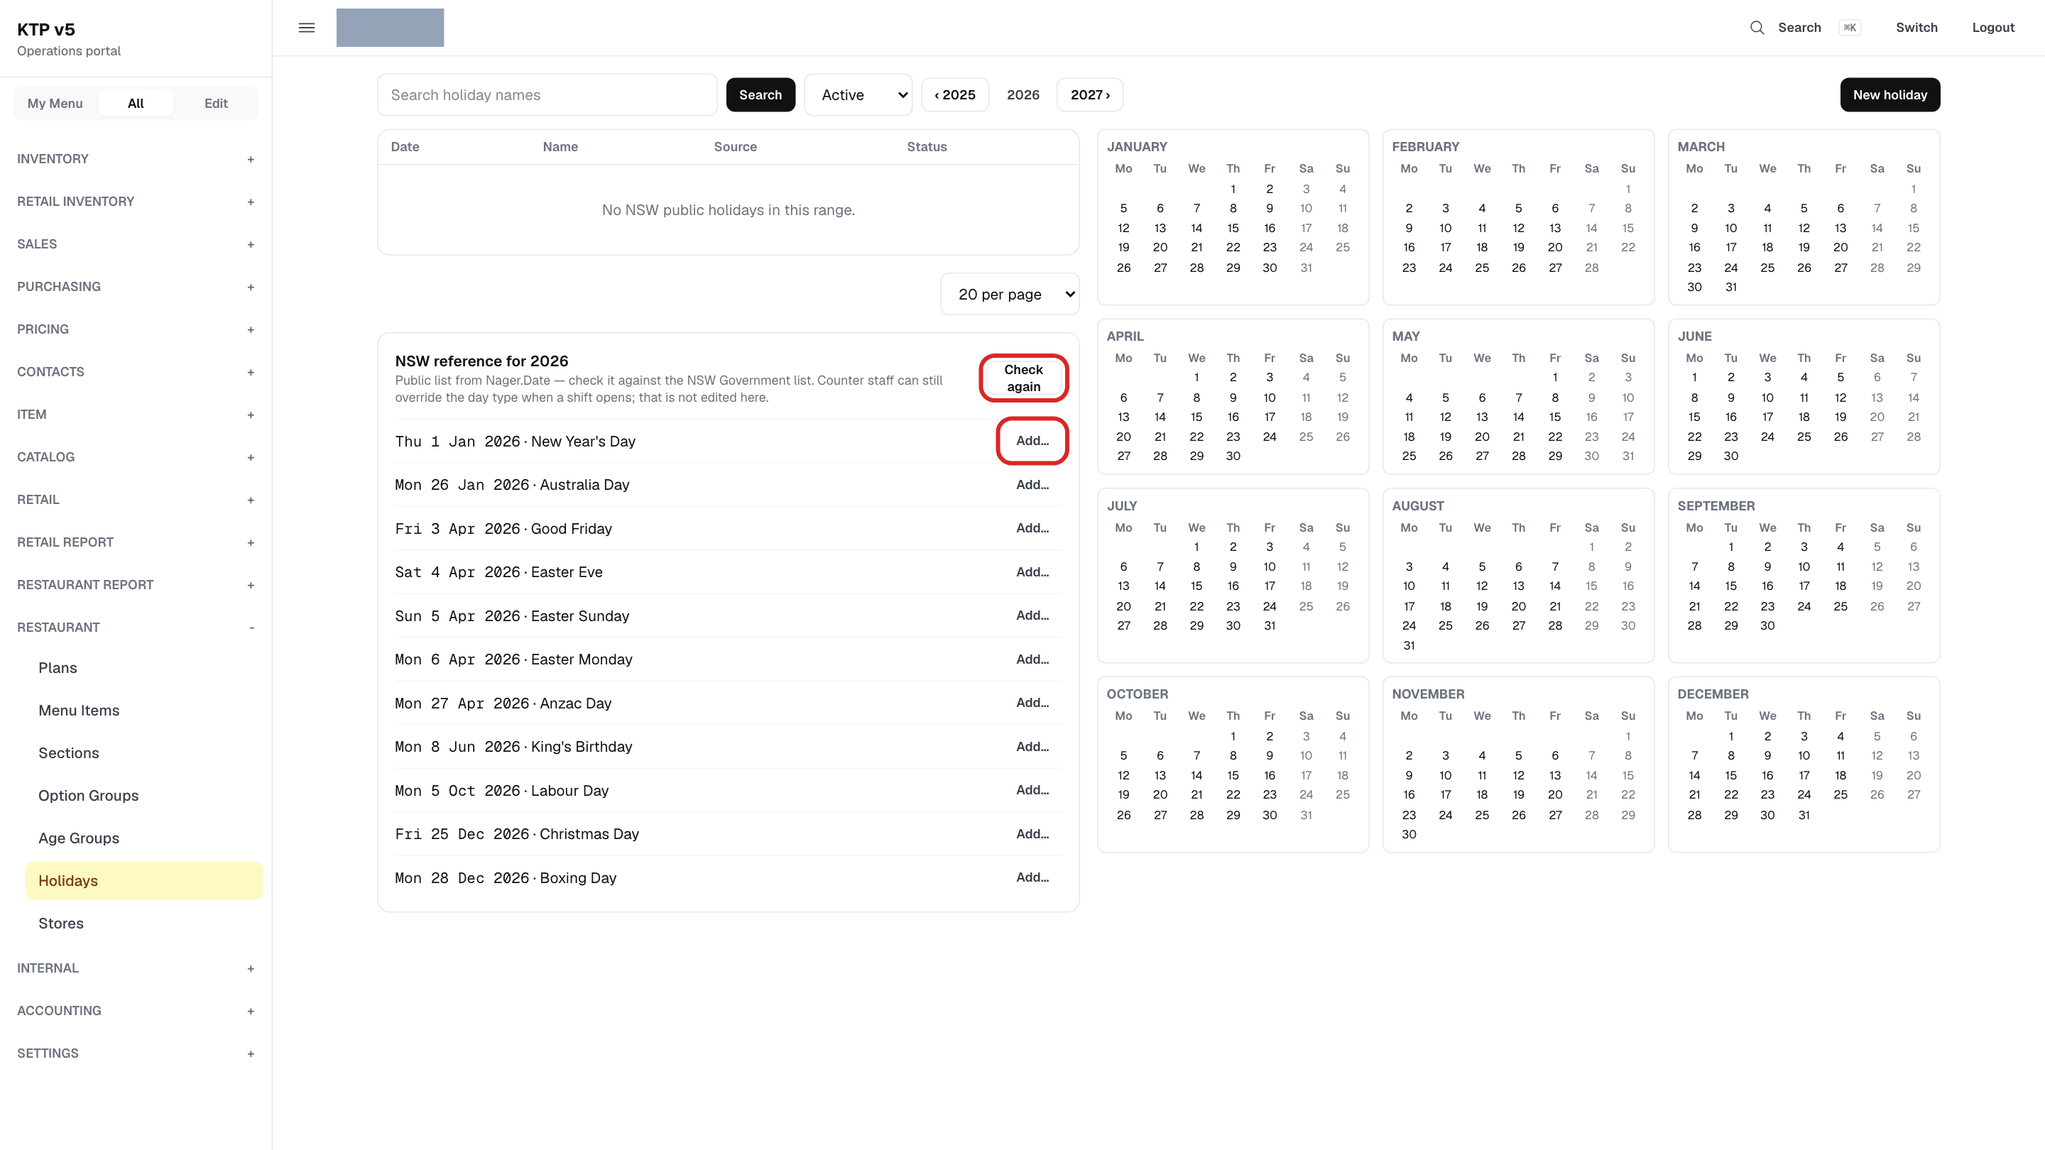This screenshot has width=2045, height=1150.
Task: Open the Stores menu item
Action: 143,924
